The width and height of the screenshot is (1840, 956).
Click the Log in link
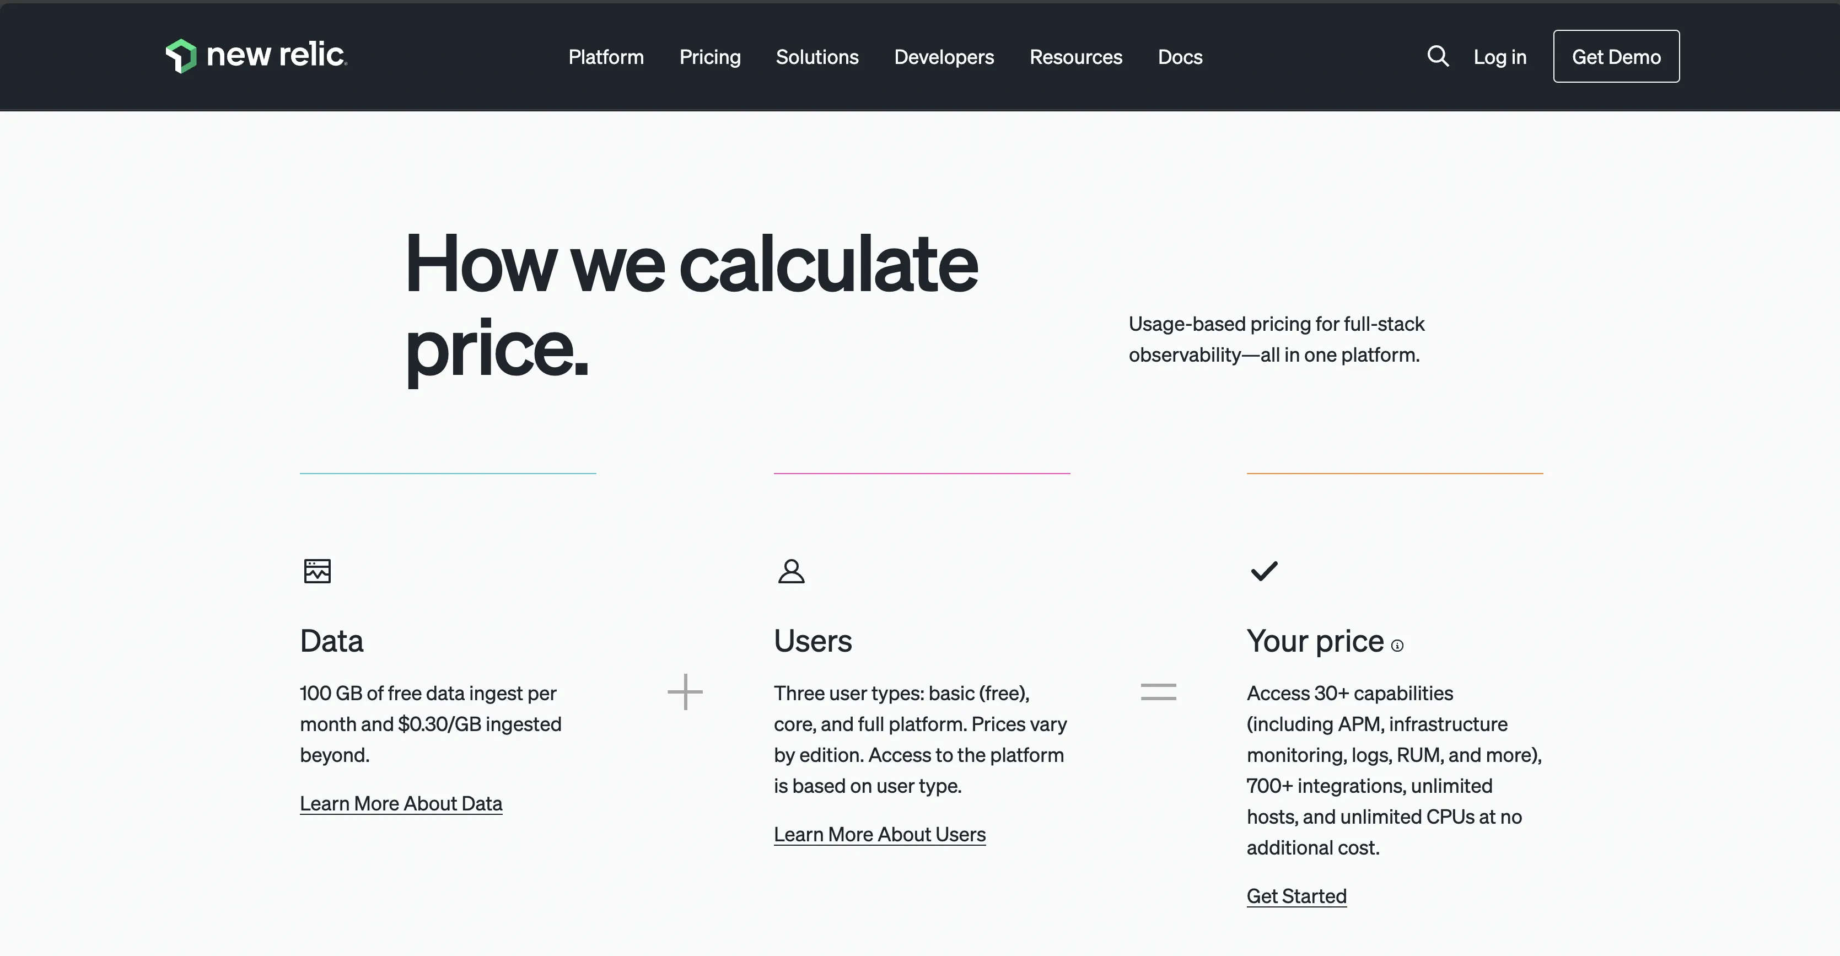(x=1499, y=56)
